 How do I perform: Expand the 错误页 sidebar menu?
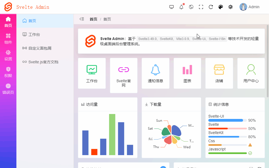[8, 89]
